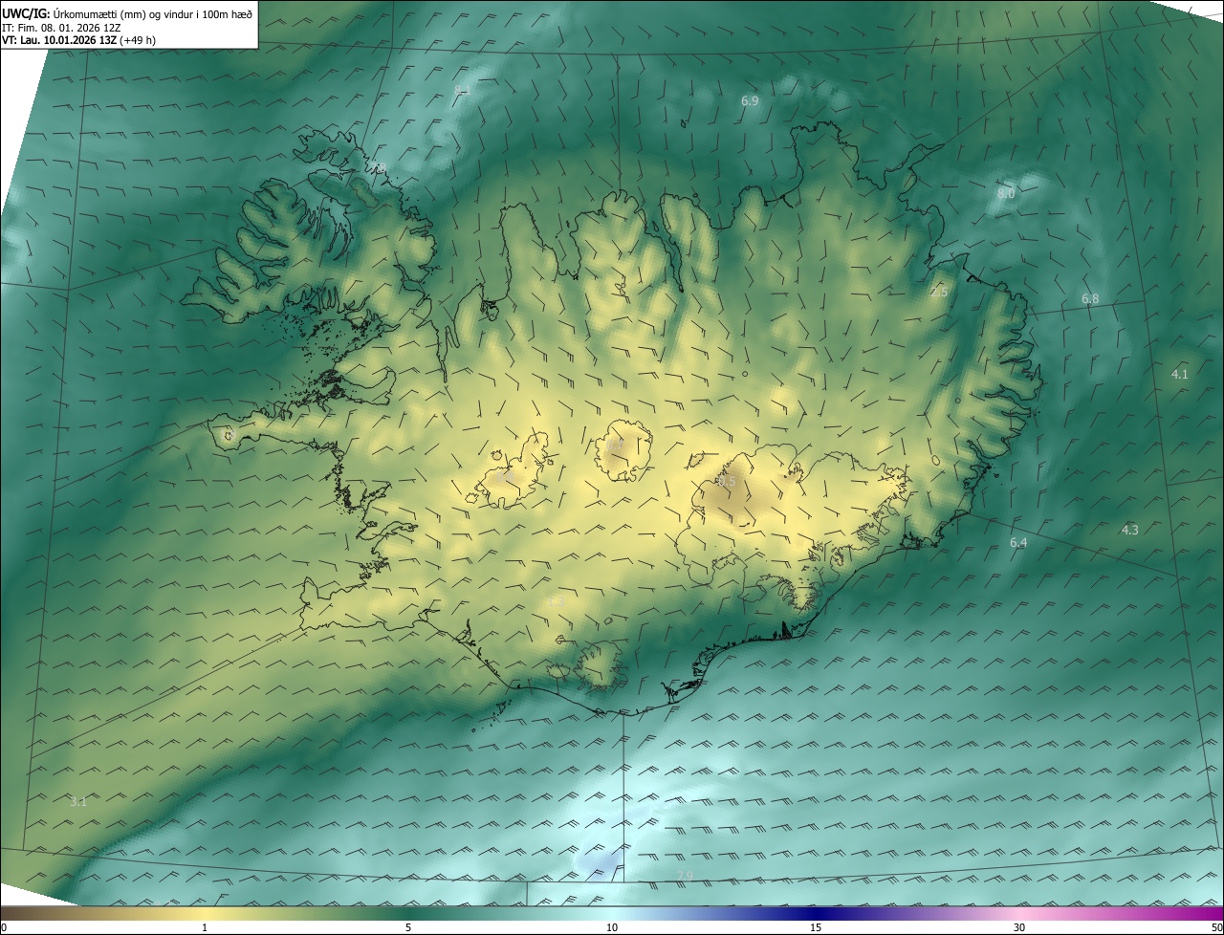Click the 6.9 value label on the map
The image size is (1224, 935).
click(x=750, y=100)
